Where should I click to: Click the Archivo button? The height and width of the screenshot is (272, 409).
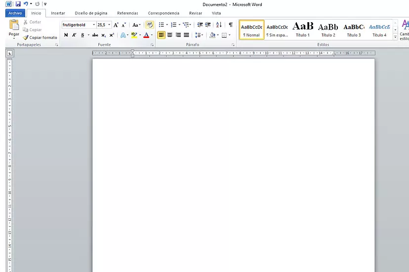(15, 13)
